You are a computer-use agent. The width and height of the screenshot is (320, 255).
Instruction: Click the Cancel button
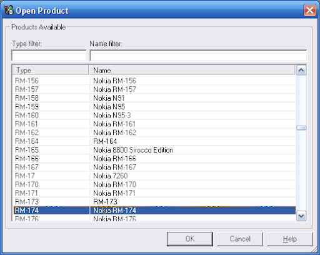240,239
